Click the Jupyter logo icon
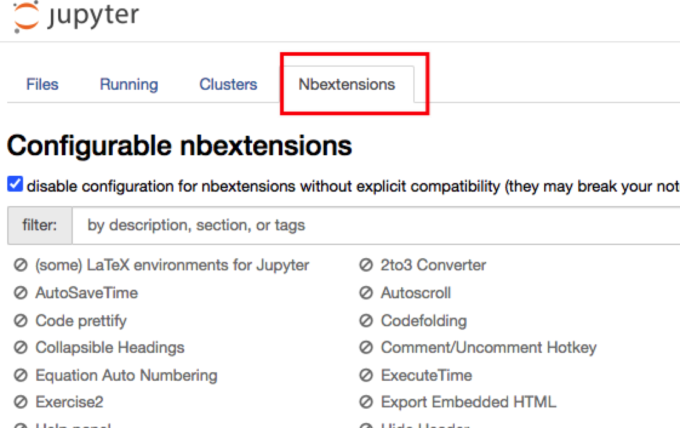The height and width of the screenshot is (428, 680). pyautogui.click(x=26, y=16)
